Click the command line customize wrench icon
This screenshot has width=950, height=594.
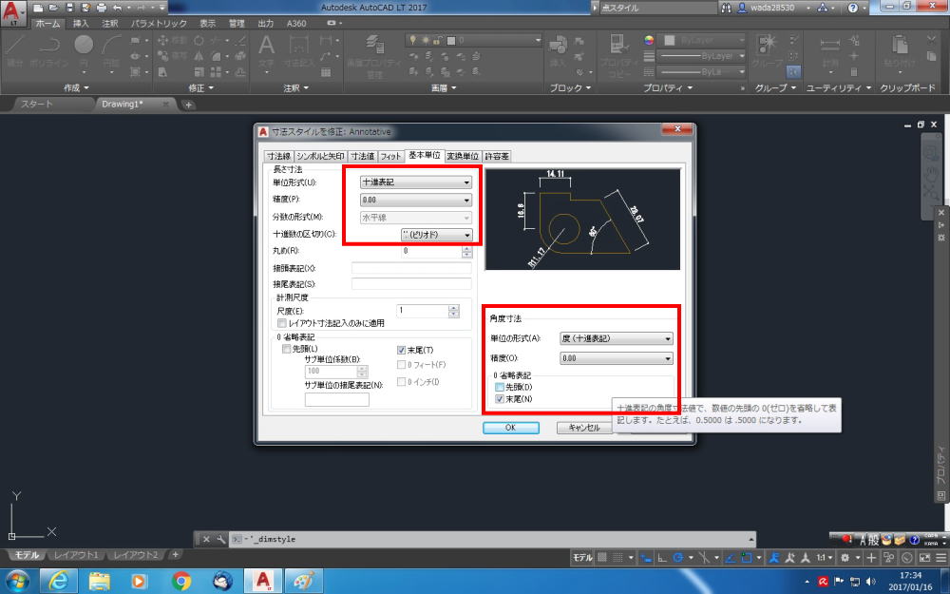click(220, 539)
